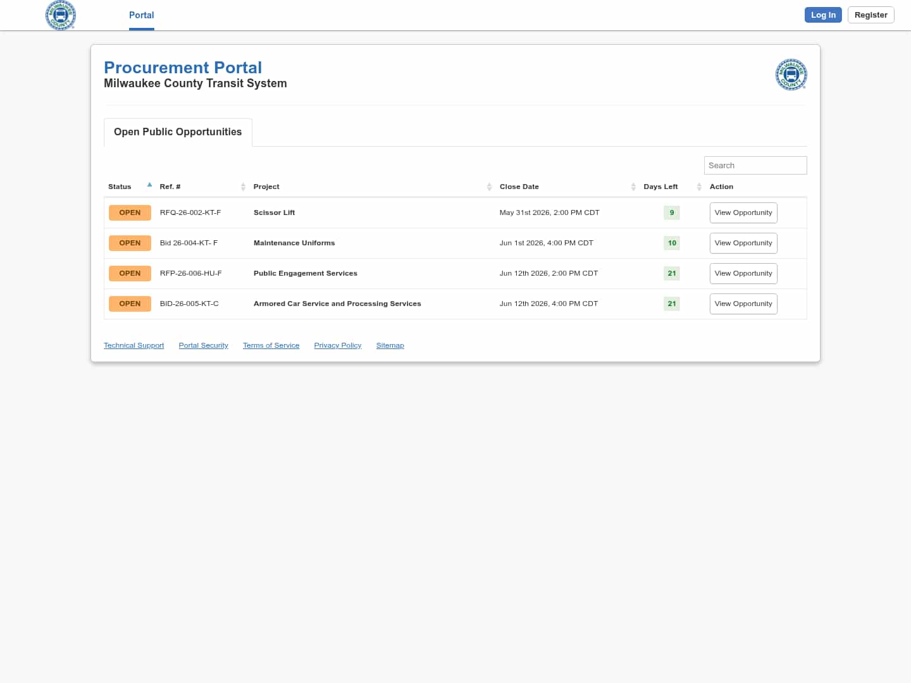This screenshot has height=683, width=911.
Task: Open the Portal navigation tab
Action: coord(142,15)
